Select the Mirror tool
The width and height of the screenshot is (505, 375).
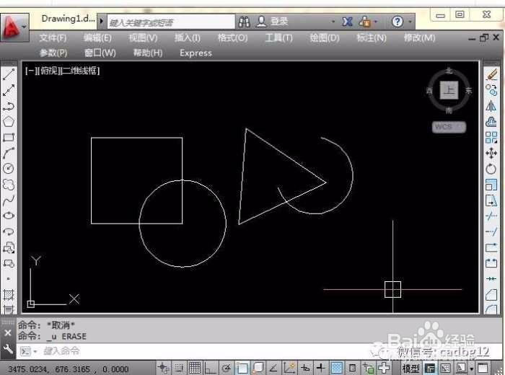click(x=491, y=106)
